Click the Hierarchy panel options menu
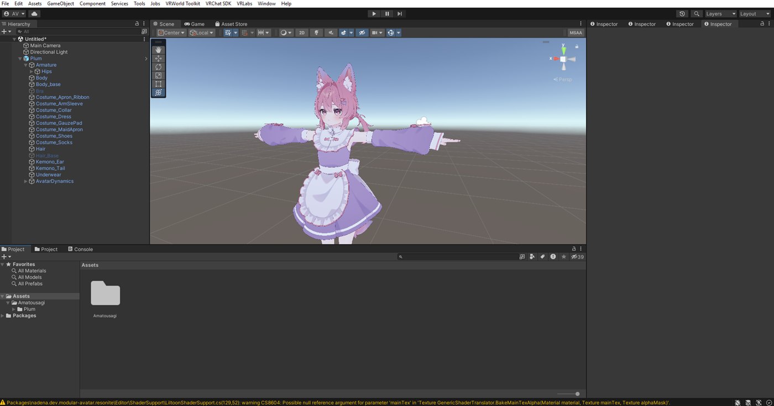 point(144,24)
